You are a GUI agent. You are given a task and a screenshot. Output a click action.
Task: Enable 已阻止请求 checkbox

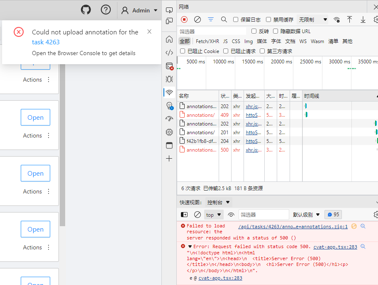click(x=226, y=51)
